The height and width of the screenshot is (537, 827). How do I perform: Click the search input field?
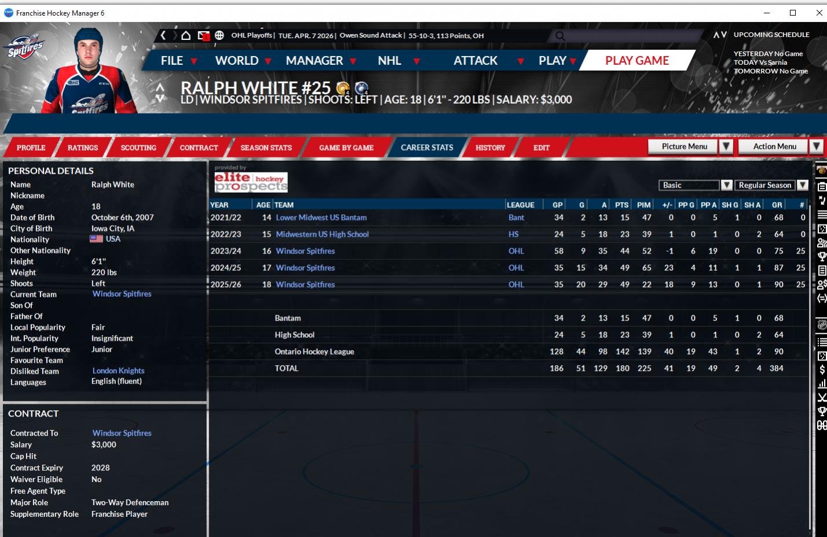click(x=628, y=36)
